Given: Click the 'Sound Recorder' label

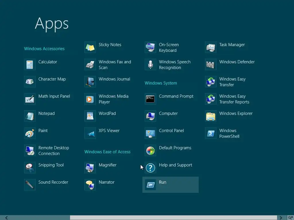Looking at the screenshot, I should click(x=53, y=182).
